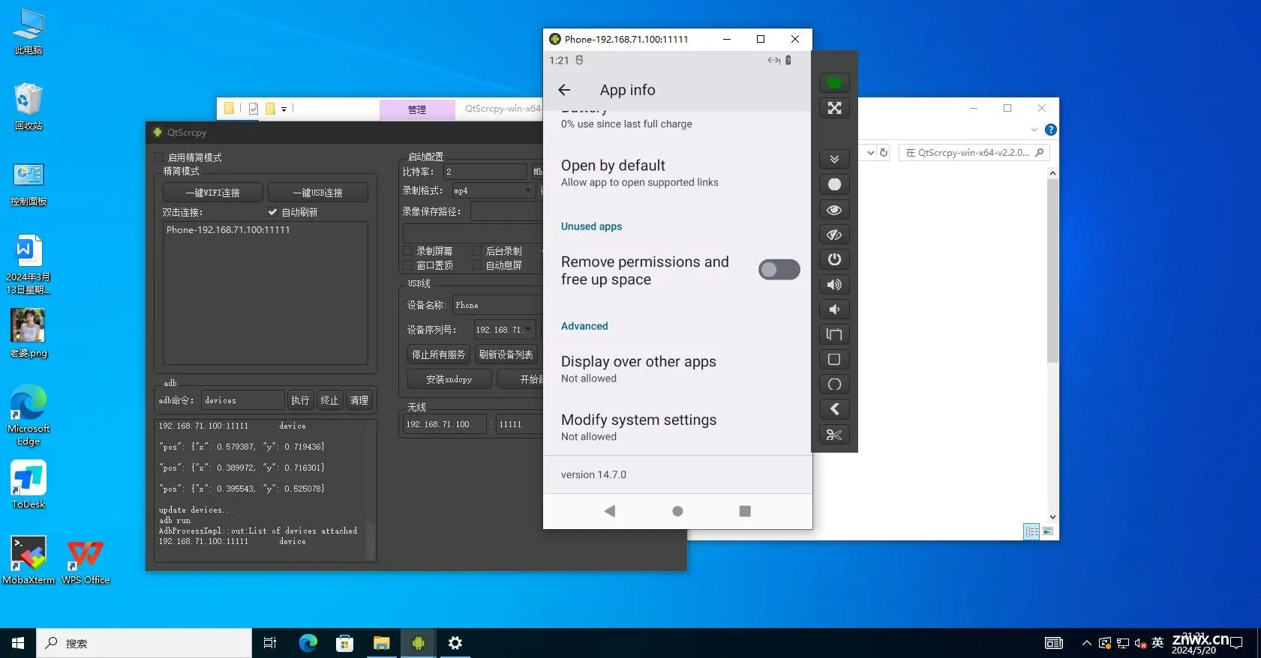Click the green device icon in phone toolbar

tap(834, 82)
